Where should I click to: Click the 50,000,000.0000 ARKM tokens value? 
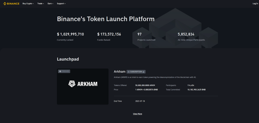[x=145, y=85]
